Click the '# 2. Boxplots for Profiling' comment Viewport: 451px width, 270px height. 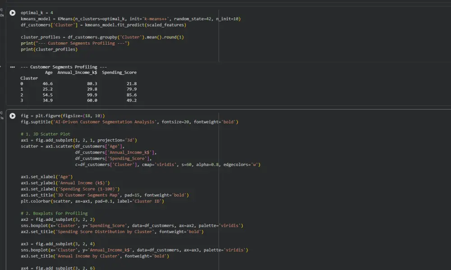point(54,213)
